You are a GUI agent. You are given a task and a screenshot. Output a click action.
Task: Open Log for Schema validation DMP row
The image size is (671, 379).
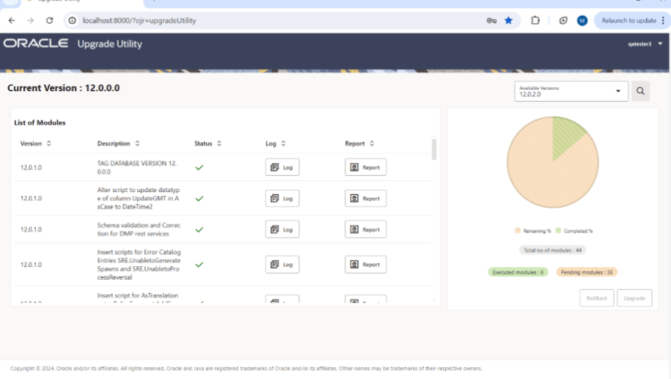point(282,229)
